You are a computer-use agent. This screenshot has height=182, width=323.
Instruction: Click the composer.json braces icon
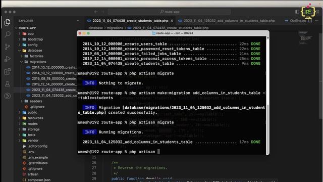click(x=24, y=180)
